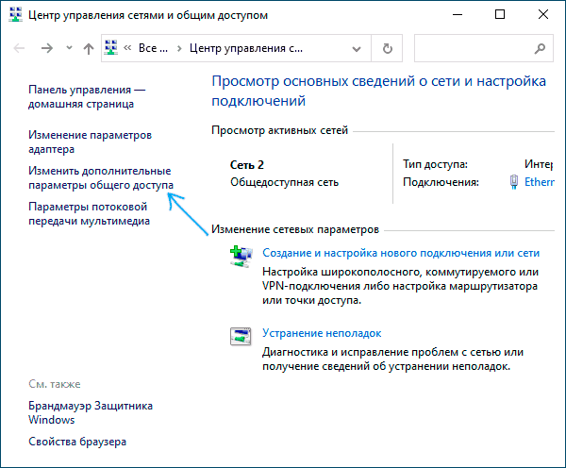Open 'Создание и настройка нового подключения или сети'
This screenshot has width=566, height=468.
pyautogui.click(x=401, y=253)
